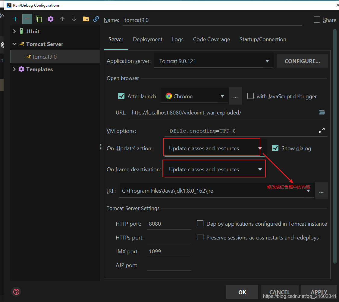Open the help question mark icon
The height and width of the screenshot is (302, 339).
tap(16, 292)
